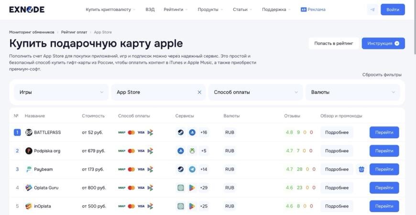The width and height of the screenshot is (416, 215).
Task: Clear the App Store filter with the X
Action: [x=199, y=92]
